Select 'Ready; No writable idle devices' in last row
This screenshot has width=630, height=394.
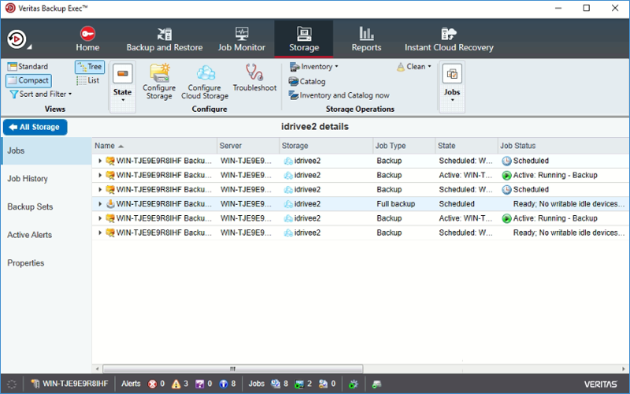[569, 232]
